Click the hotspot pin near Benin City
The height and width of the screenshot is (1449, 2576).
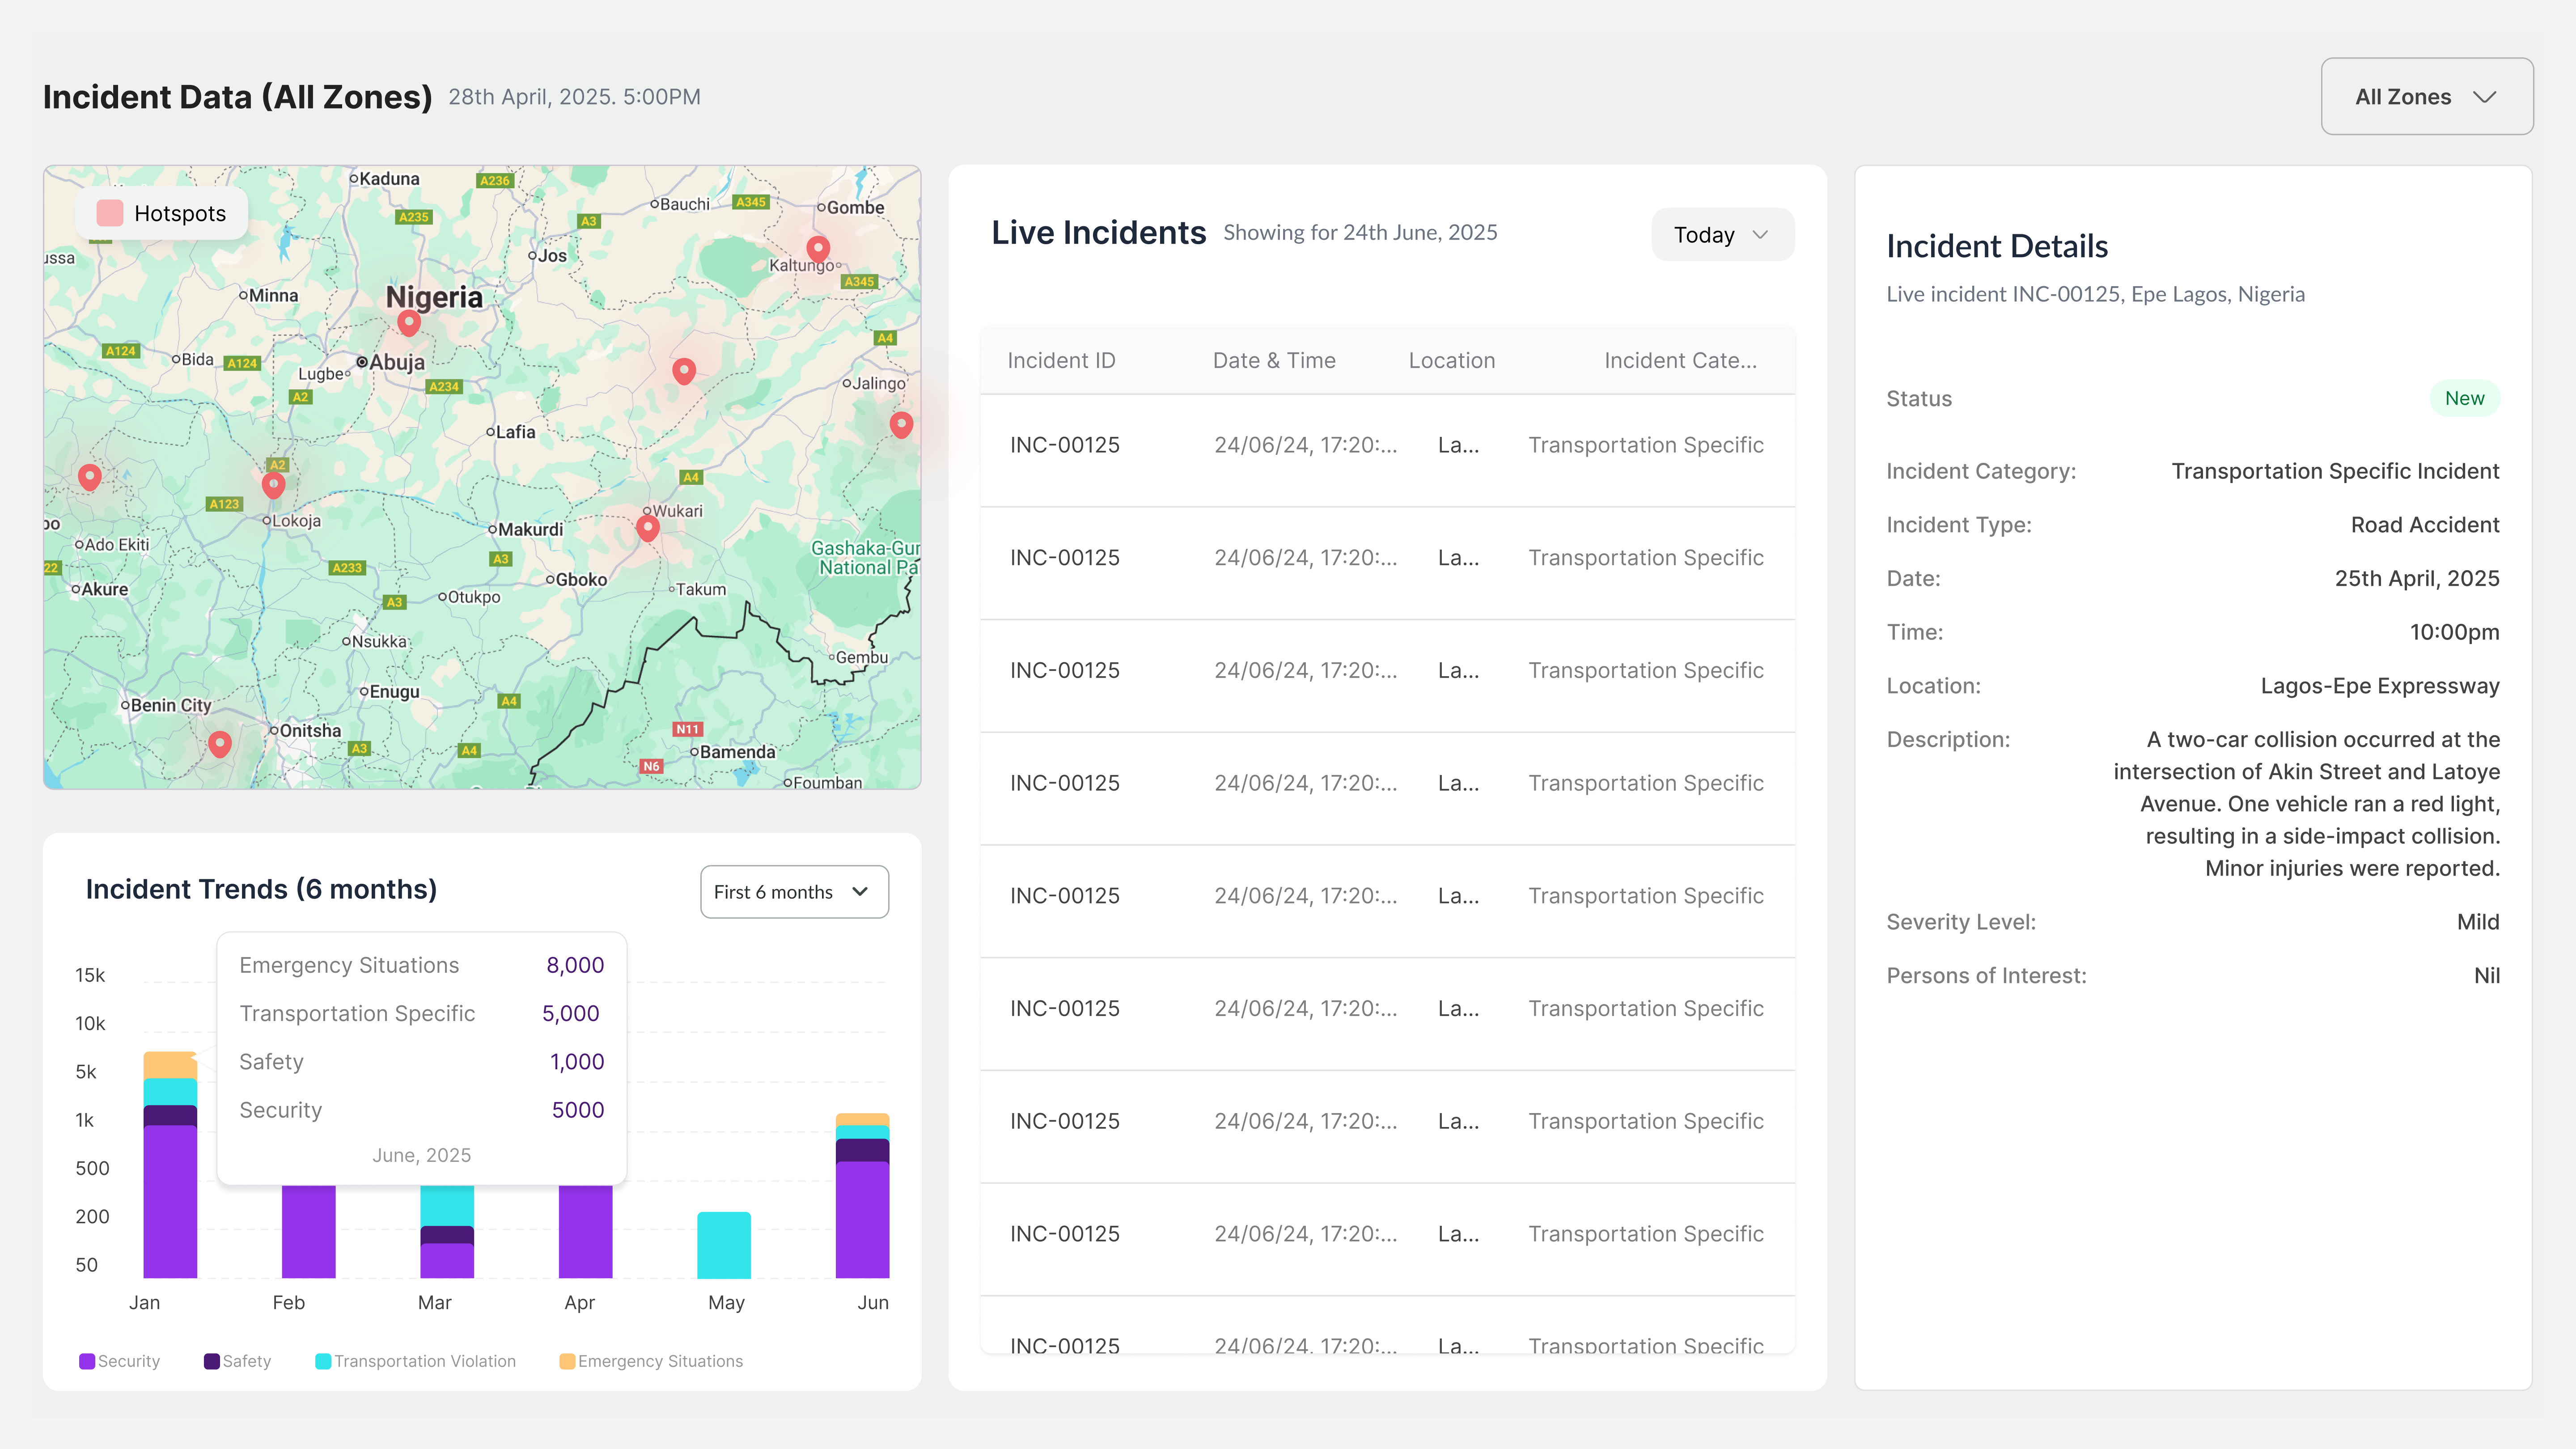[x=220, y=743]
